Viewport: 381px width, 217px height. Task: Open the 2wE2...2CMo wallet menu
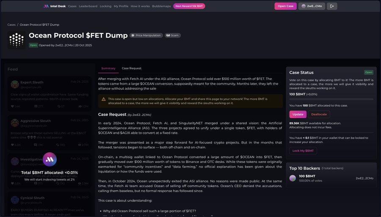pyautogui.click(x=312, y=6)
